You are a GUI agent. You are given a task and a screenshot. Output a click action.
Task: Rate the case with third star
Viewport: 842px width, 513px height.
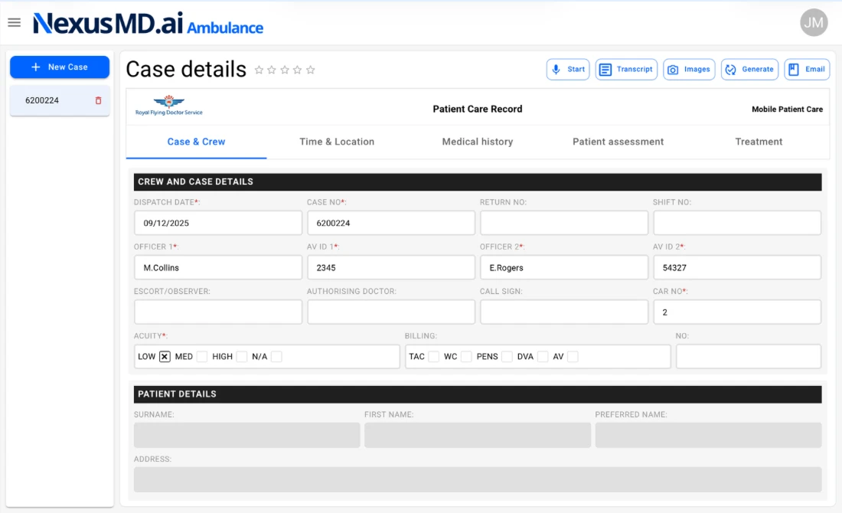tap(285, 70)
